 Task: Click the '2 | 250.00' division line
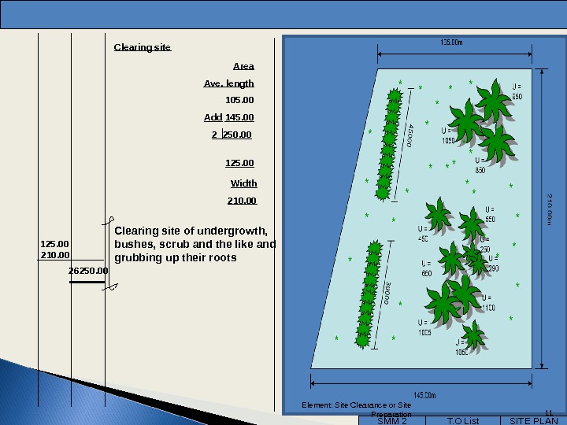(232, 135)
